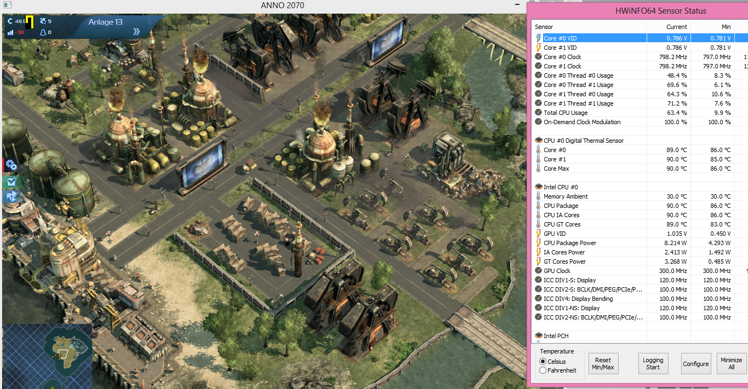Click the Logging Start button
The width and height of the screenshot is (748, 389).
pyautogui.click(x=653, y=364)
